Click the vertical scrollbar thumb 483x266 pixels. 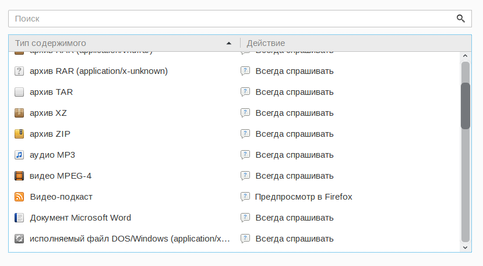465,105
